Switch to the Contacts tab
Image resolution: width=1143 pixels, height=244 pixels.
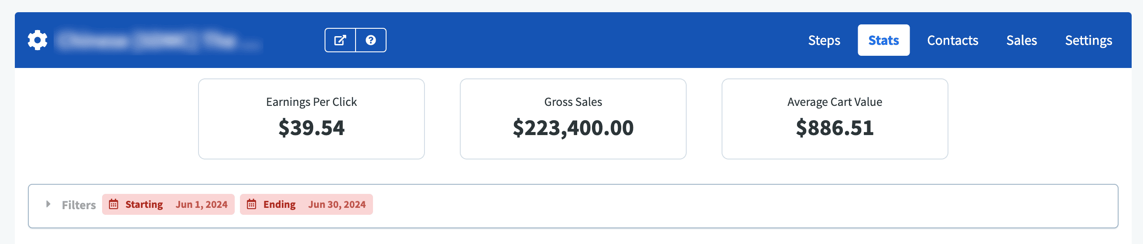952,40
